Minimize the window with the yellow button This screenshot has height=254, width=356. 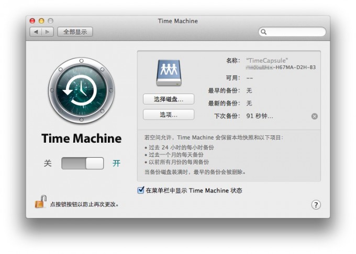coord(41,21)
